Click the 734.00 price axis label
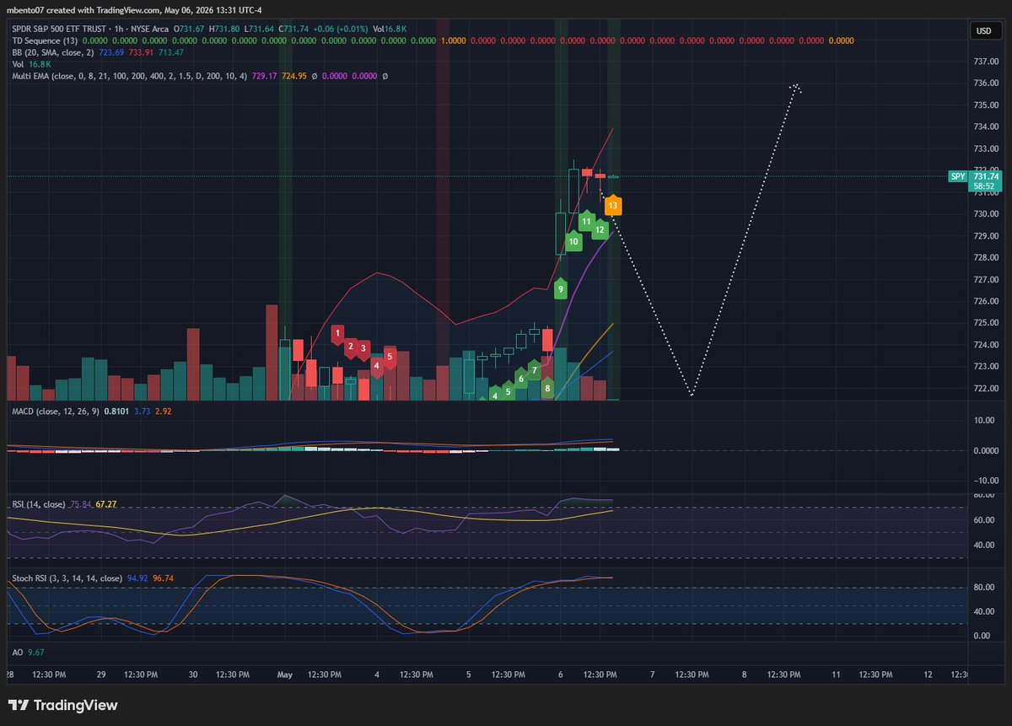Screen dimensions: 1012x726 coord(985,127)
